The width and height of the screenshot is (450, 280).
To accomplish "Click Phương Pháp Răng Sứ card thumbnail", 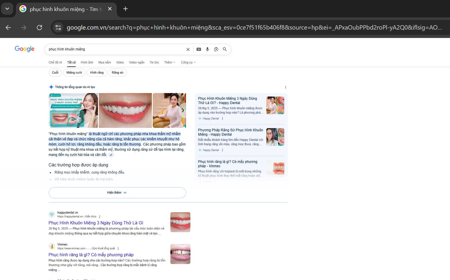I will [275, 137].
